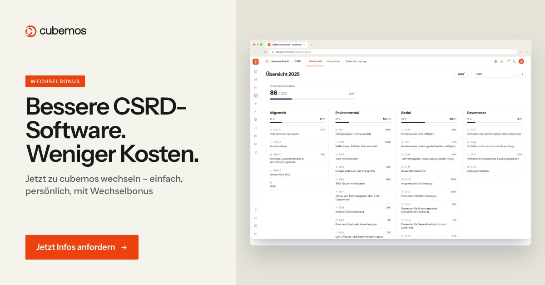
Task: Open the browser's three-dot menu
Action: [x=526, y=52]
